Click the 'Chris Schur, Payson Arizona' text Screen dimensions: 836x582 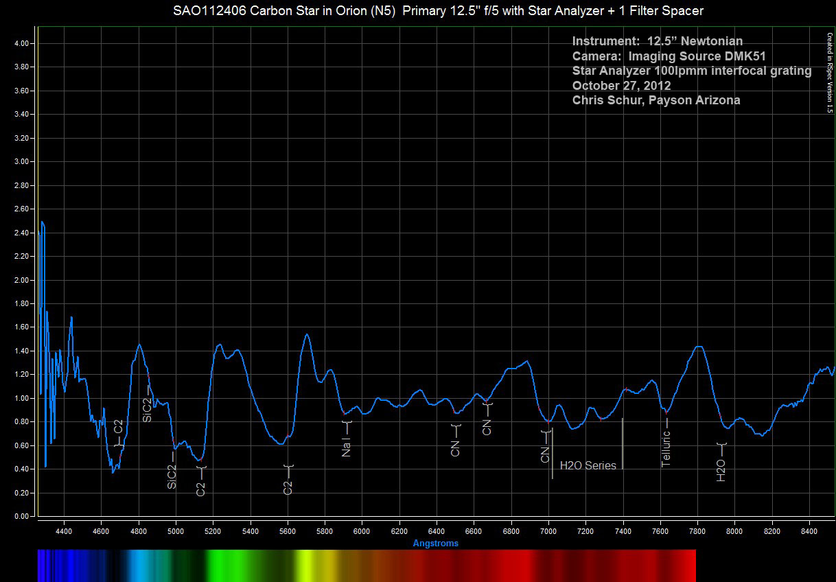click(x=655, y=100)
